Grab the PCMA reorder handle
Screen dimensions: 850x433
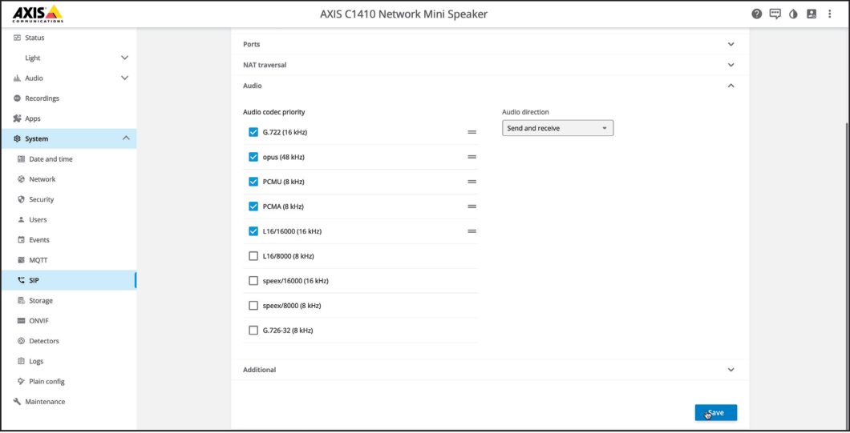click(x=472, y=206)
